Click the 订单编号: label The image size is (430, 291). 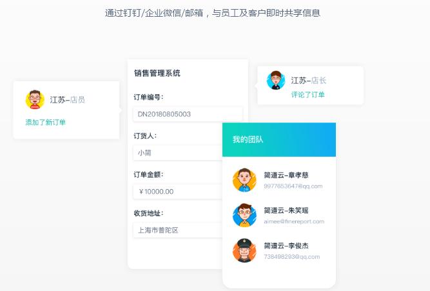(148, 97)
